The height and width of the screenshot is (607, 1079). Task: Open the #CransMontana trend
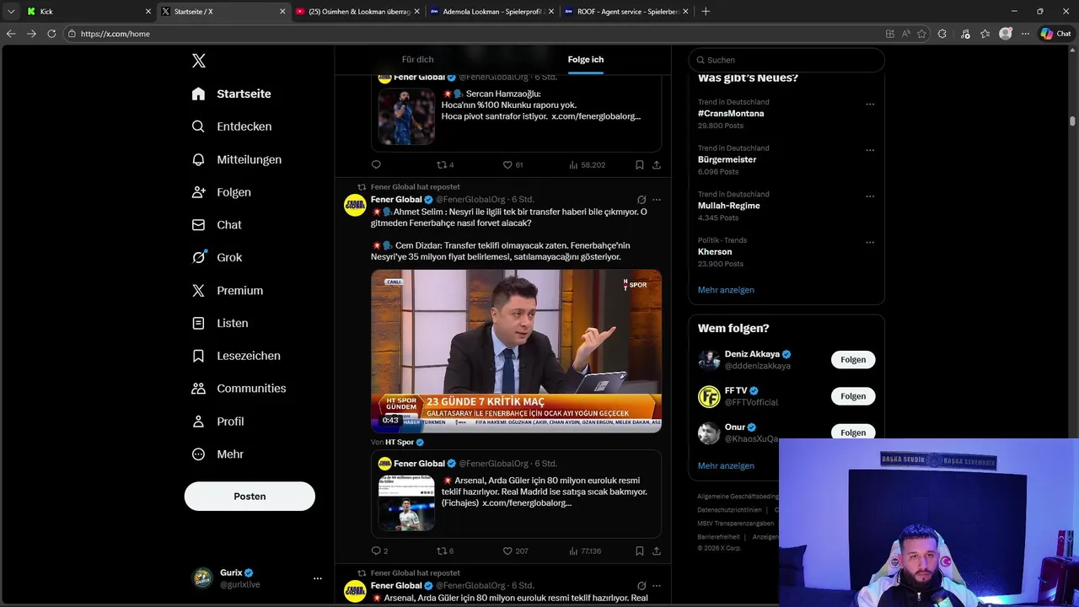[731, 113]
